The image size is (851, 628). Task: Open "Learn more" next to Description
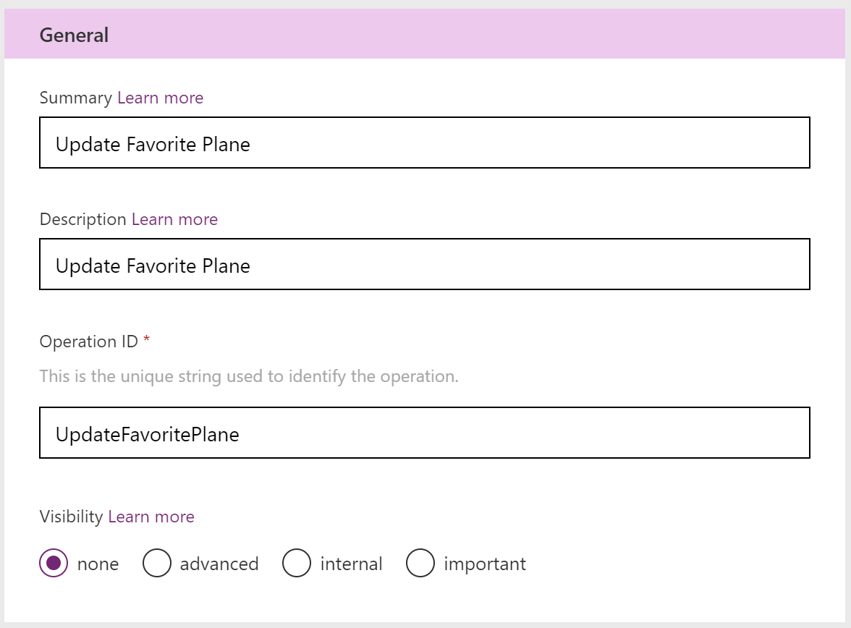tap(174, 219)
